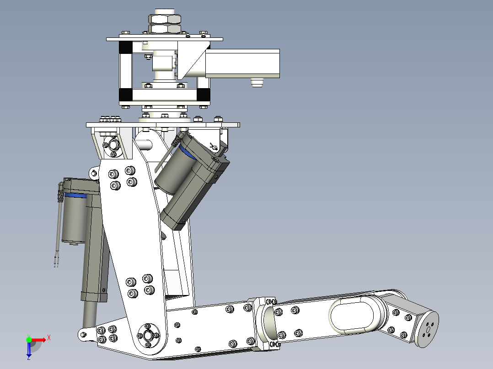Select the red X axis arrow
493x369 pixels.
coord(39,340)
